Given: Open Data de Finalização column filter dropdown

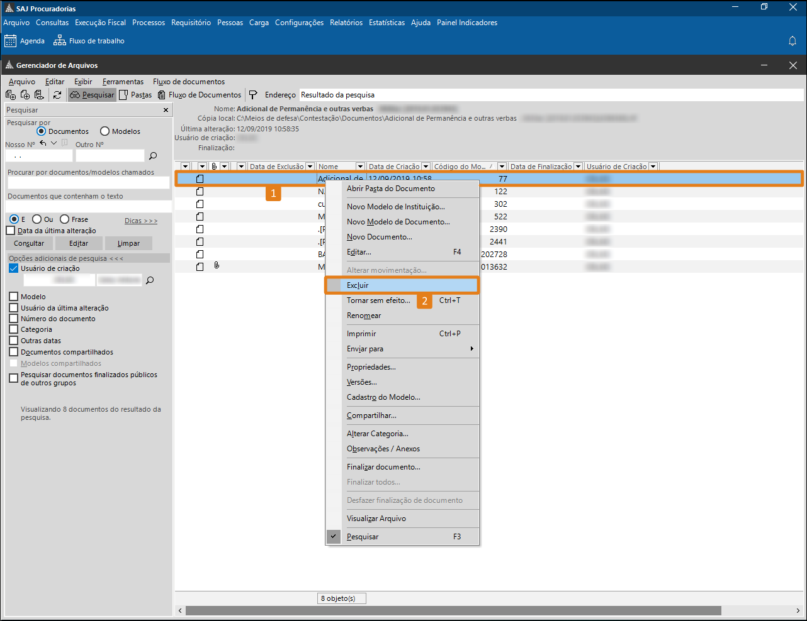Looking at the screenshot, I should pos(578,167).
